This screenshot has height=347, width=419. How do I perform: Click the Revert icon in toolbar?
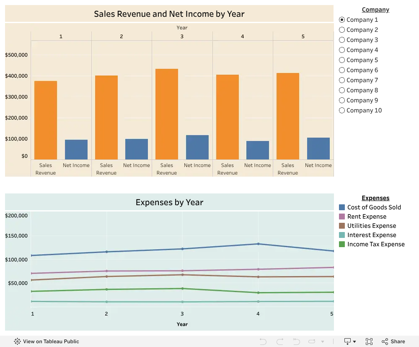tap(296, 342)
